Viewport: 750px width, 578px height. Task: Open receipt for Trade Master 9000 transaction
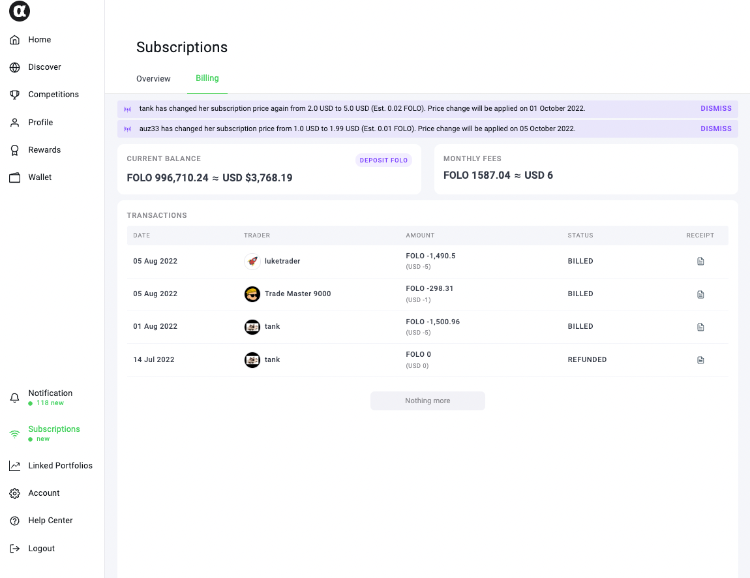pyautogui.click(x=700, y=294)
